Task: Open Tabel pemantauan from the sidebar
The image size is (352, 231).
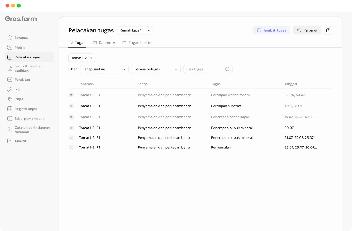Action: [29, 119]
